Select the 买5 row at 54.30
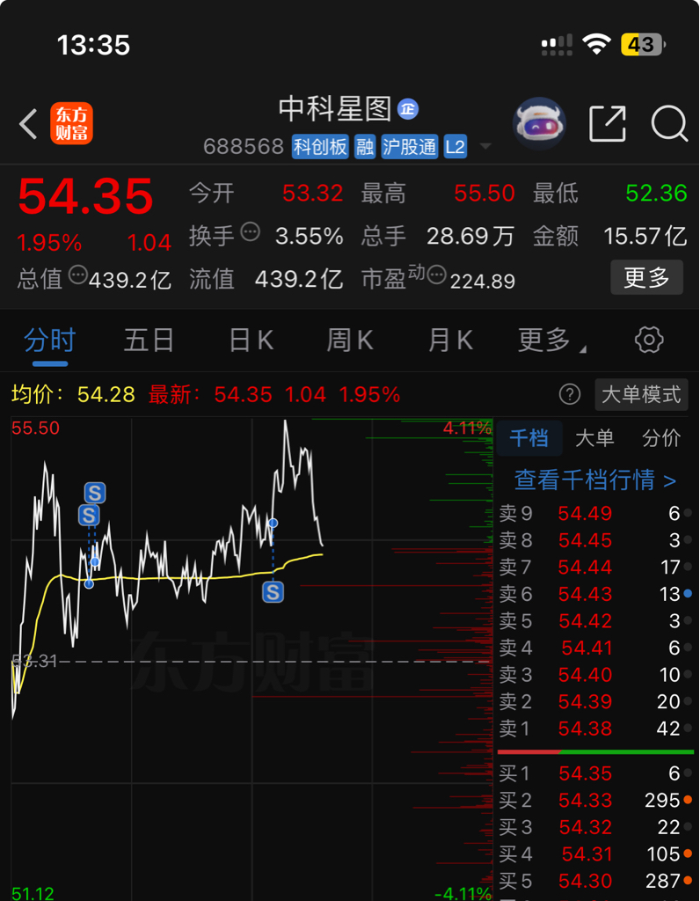 point(595,881)
